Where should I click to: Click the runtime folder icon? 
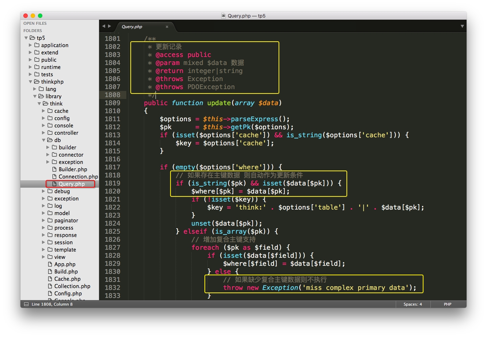37,67
